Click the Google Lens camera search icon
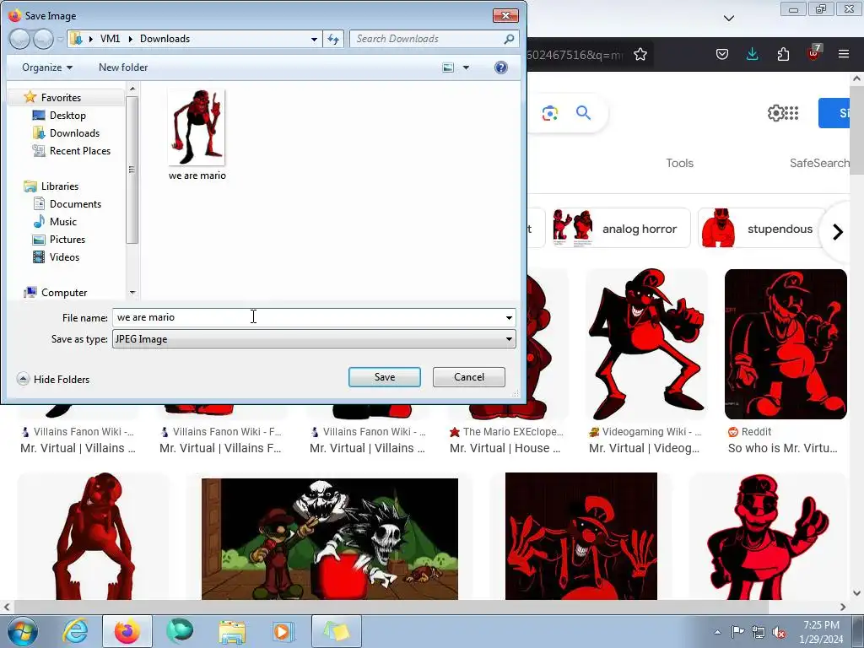Viewport: 864px width, 648px height. click(x=550, y=114)
